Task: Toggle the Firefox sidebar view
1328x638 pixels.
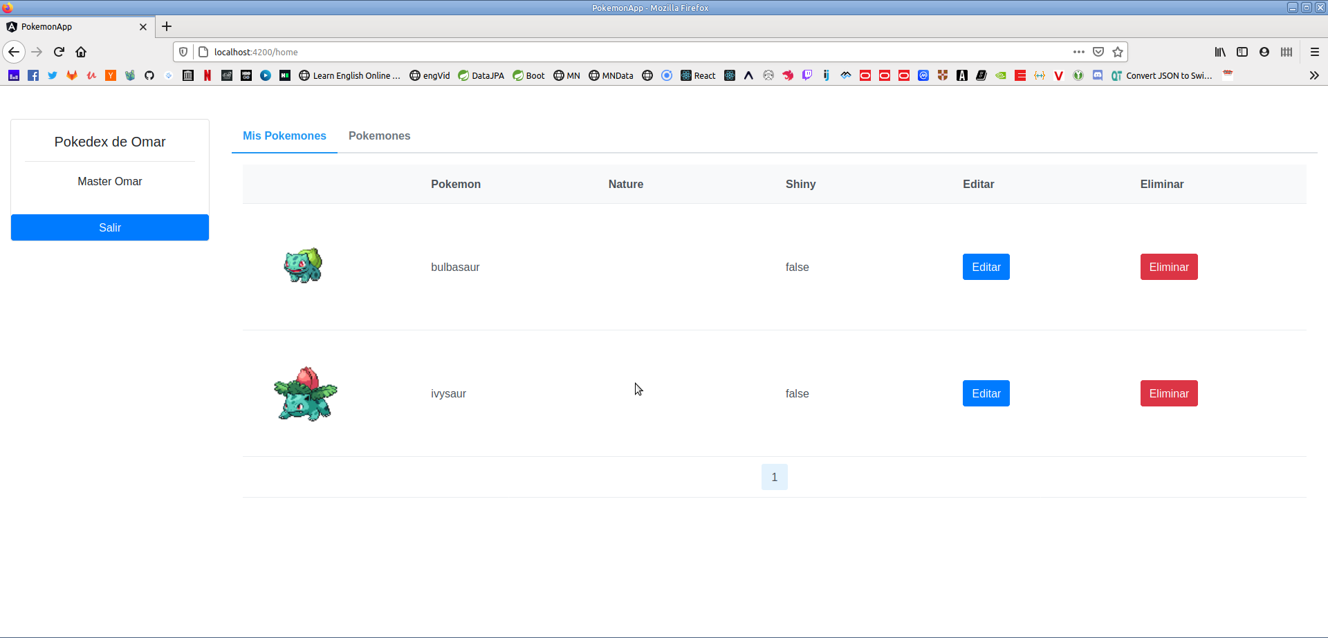Action: [x=1242, y=52]
